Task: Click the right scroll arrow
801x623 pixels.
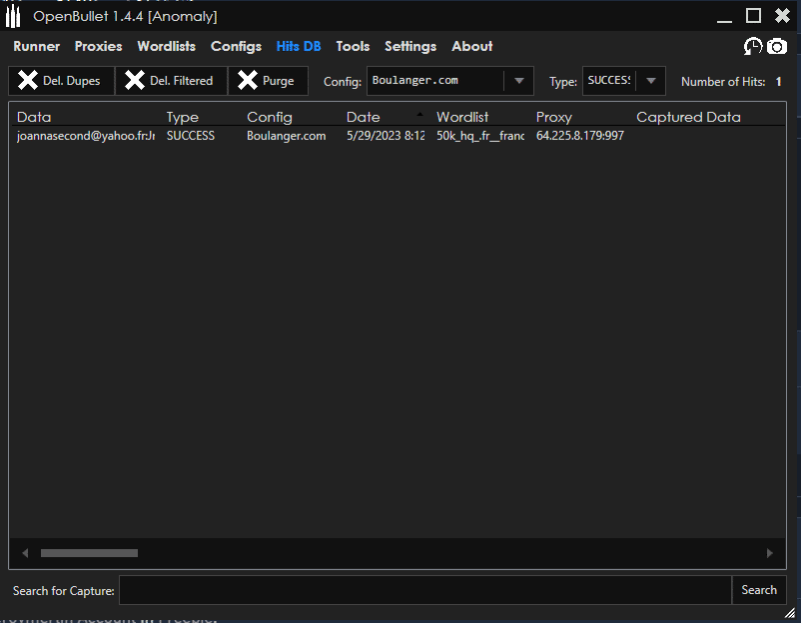Action: [x=769, y=553]
